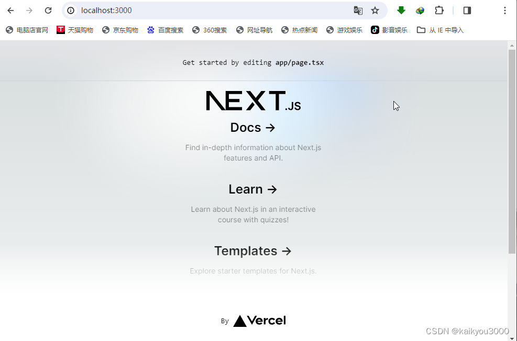Click the globe extension icon in toolbar
This screenshot has height=341, width=517.
coord(420,10)
